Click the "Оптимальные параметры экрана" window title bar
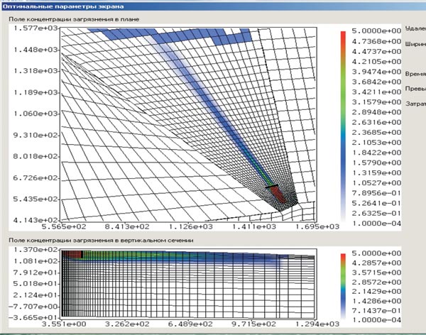The height and width of the screenshot is (335, 426). point(50,6)
